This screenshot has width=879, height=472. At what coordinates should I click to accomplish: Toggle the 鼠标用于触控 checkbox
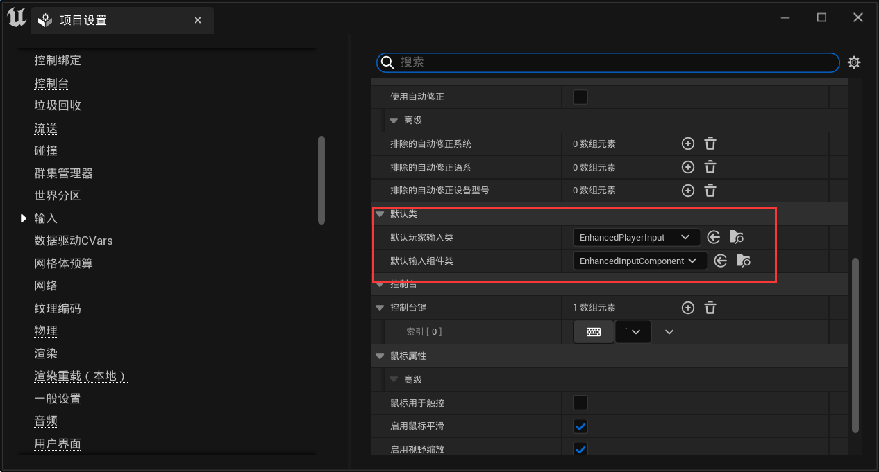click(580, 403)
